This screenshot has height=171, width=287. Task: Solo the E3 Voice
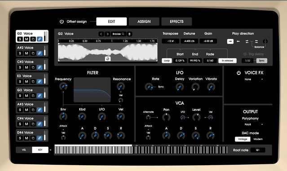pos(20,82)
